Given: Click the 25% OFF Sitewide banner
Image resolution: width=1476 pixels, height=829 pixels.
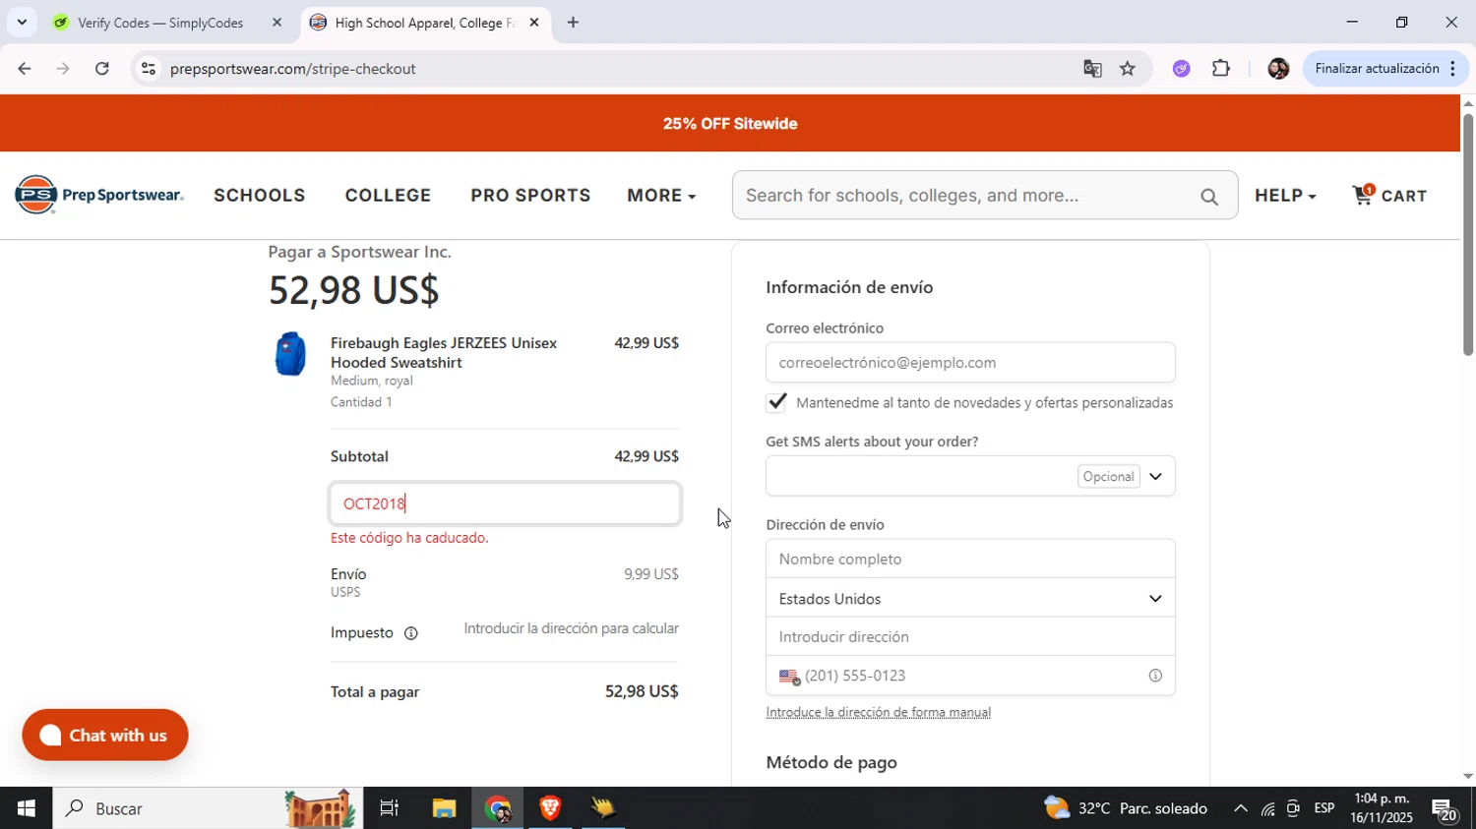Looking at the screenshot, I should coord(730,124).
